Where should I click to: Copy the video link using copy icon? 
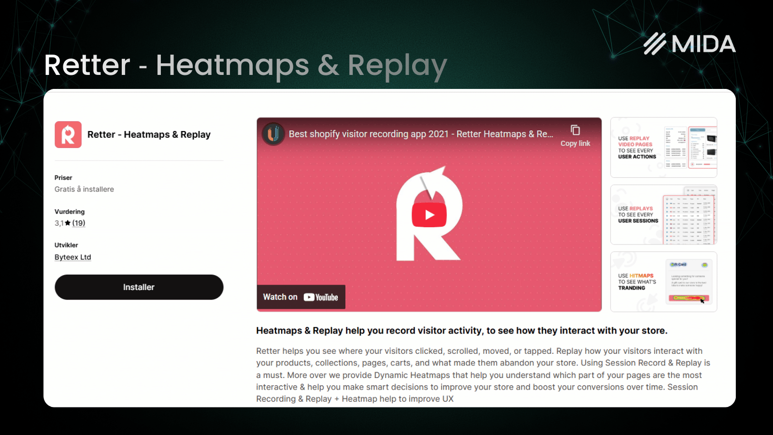575,130
